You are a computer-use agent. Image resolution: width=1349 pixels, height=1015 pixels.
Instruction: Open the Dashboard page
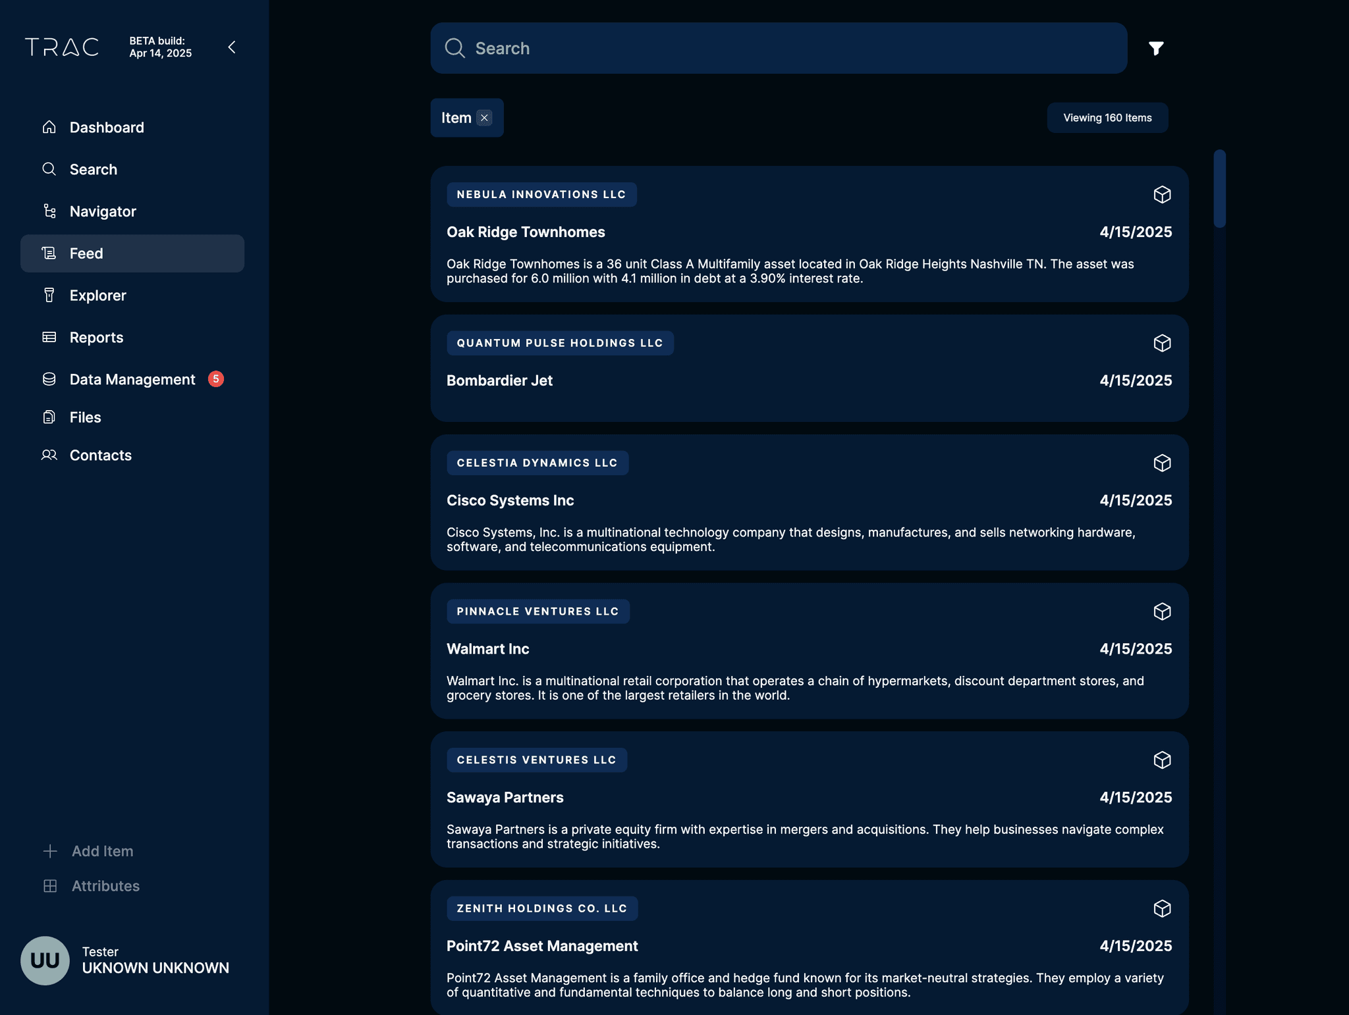click(x=106, y=127)
